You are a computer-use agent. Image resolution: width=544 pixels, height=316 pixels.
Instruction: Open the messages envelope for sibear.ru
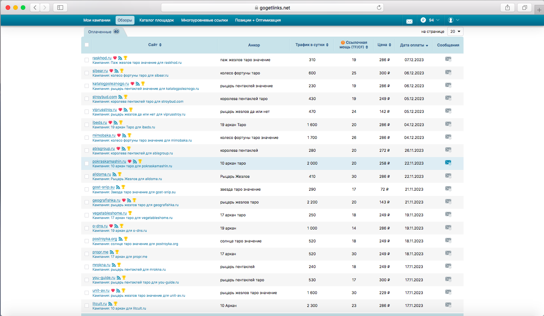point(448,72)
